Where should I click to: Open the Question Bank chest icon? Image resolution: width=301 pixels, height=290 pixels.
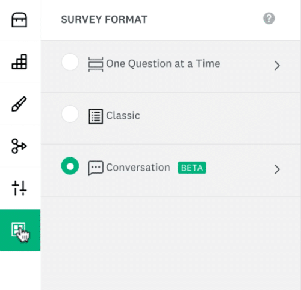coord(19,20)
